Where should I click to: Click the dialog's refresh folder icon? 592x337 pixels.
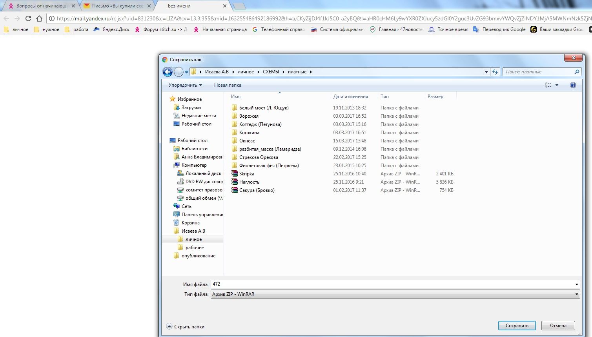[495, 72]
